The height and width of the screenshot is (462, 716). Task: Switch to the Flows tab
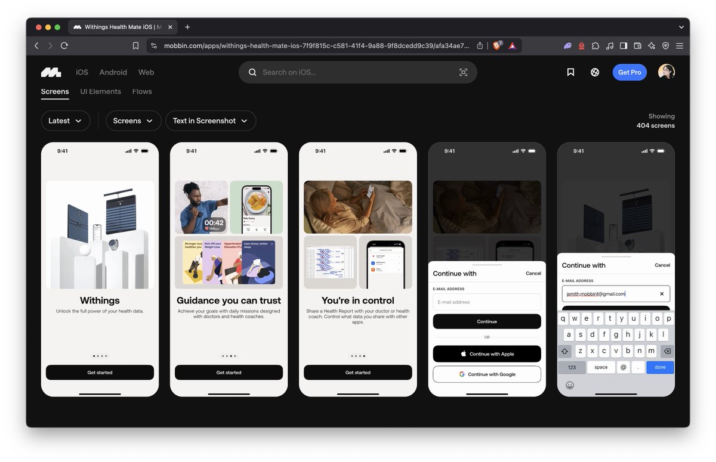click(142, 91)
